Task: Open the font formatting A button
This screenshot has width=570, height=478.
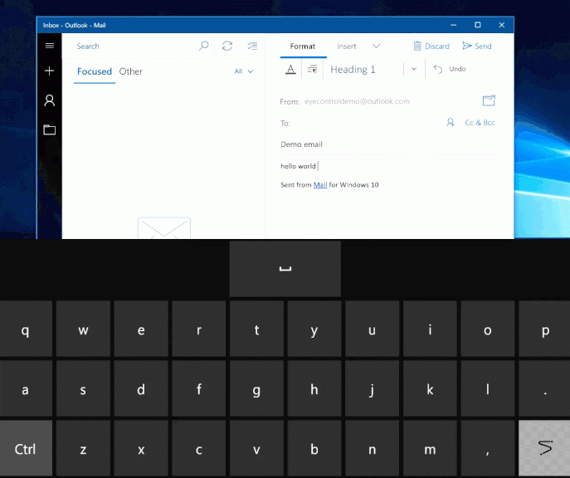Action: click(290, 70)
